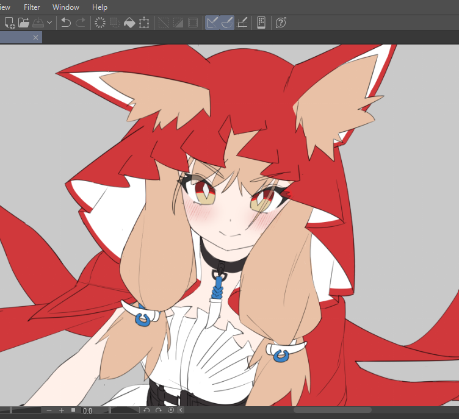Click Show border of selected area icon
Viewport: 459px width, 419px height.
click(193, 23)
